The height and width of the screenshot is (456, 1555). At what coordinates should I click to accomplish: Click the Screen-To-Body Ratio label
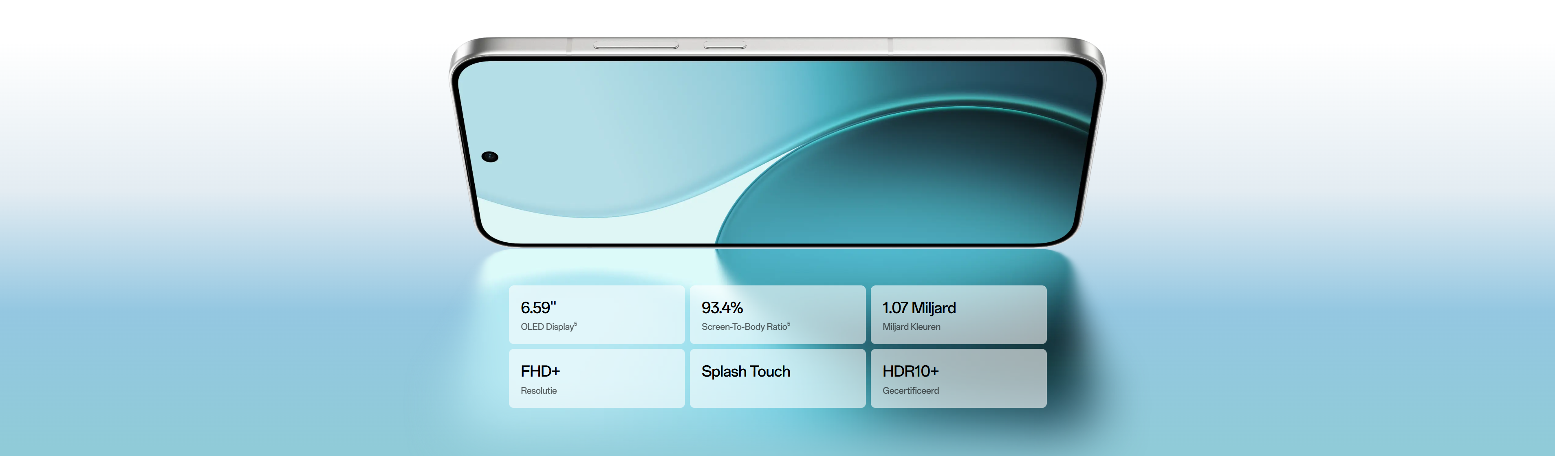[x=744, y=327]
